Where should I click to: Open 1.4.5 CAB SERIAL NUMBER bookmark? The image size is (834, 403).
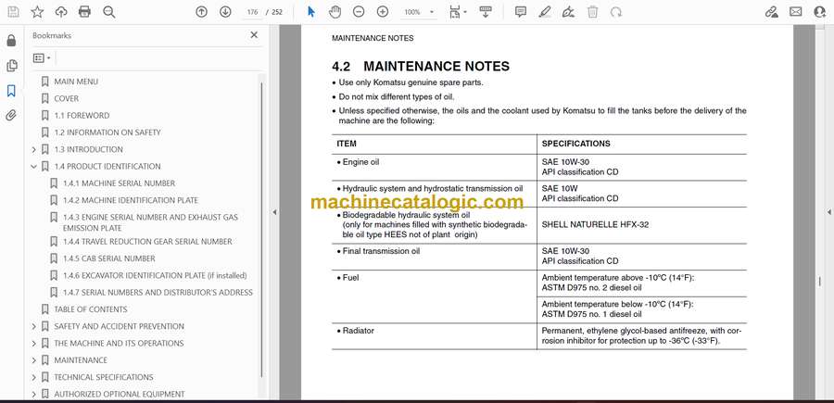(x=109, y=258)
